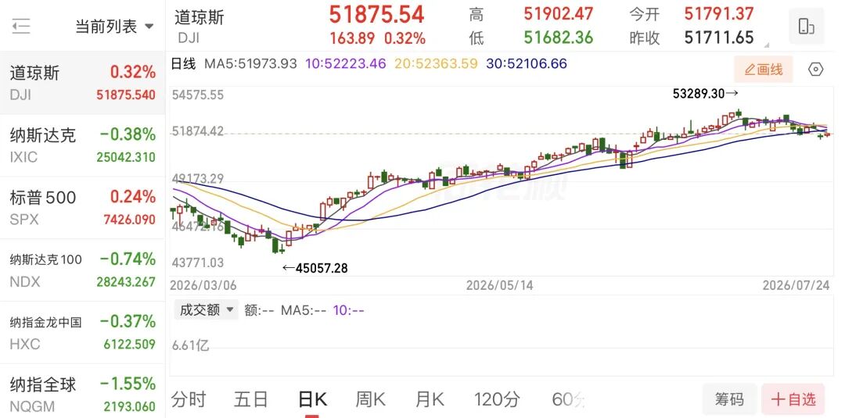This screenshot has width=845, height=418.
Task: Click the 45057.28 low marker
Action: [x=315, y=268]
